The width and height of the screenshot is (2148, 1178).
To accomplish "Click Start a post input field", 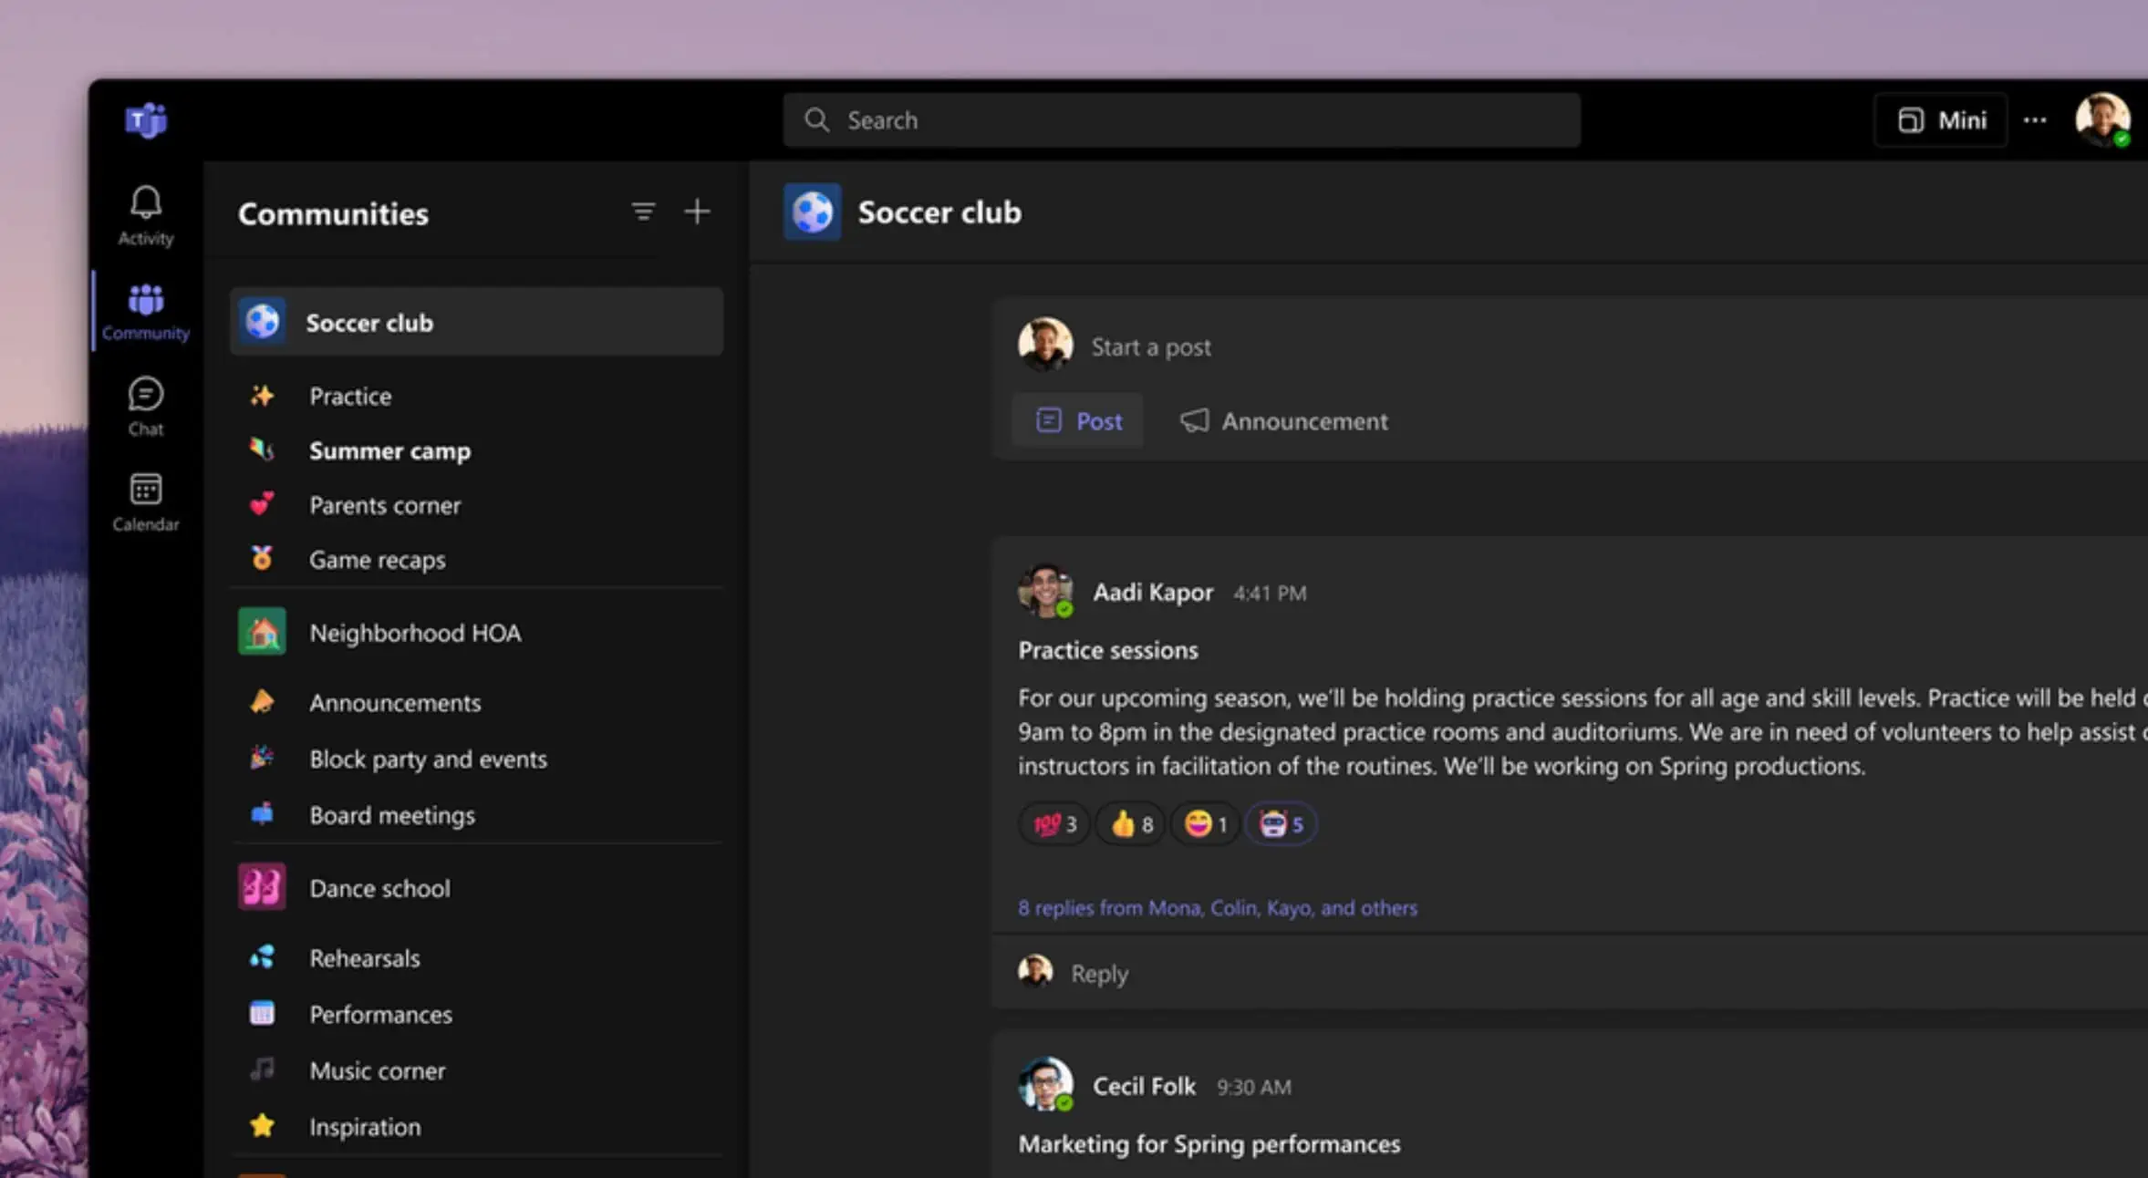I will pyautogui.click(x=1152, y=346).
